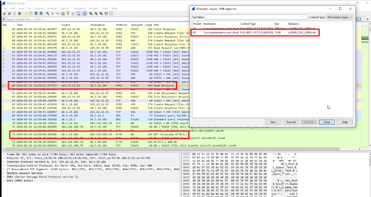The height and width of the screenshot is (197, 371).
Task: Click the Restart current capture icon
Action: click(15, 14)
